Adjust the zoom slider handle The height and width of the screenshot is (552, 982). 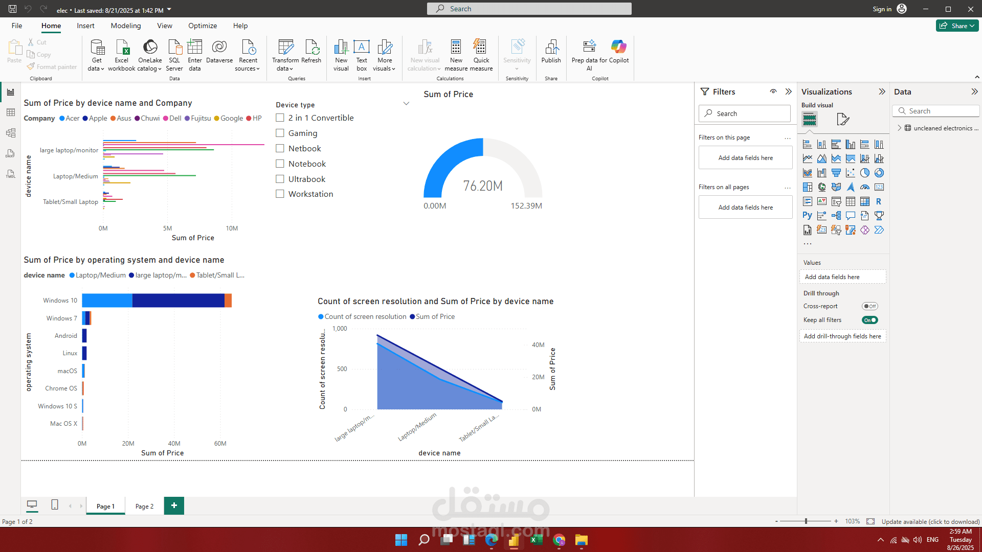point(806,521)
